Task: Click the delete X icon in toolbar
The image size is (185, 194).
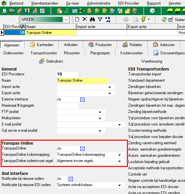Action: coord(85,19)
